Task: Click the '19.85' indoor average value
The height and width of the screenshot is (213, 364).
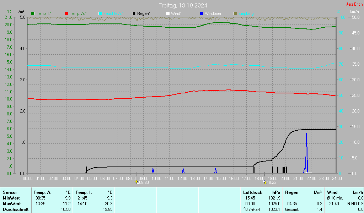Action: pos(107,209)
